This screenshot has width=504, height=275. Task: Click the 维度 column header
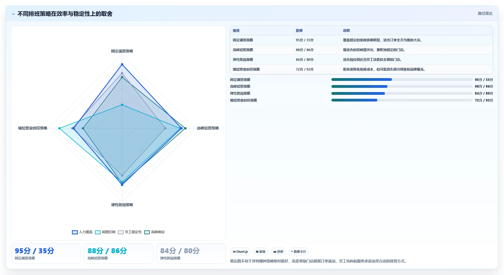(x=236, y=31)
